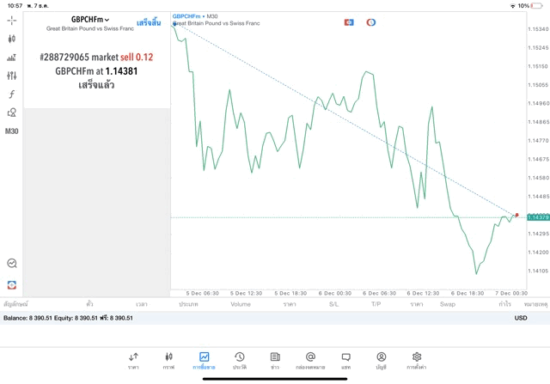Click the GBPCHFm • M30 chart title
550x384 pixels.
coord(195,16)
